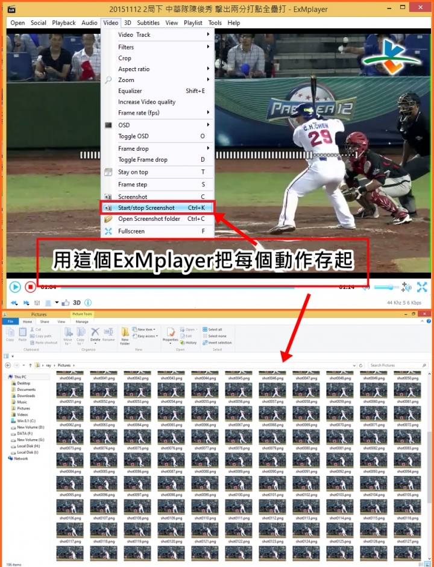Image resolution: width=434 pixels, height=567 pixels.
Task: Open the Audio menu
Action: coord(89,23)
